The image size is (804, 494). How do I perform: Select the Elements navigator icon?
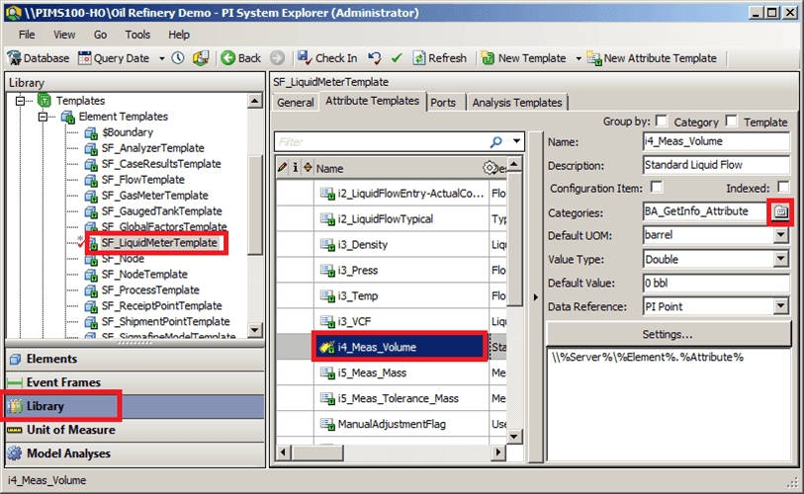[16, 360]
